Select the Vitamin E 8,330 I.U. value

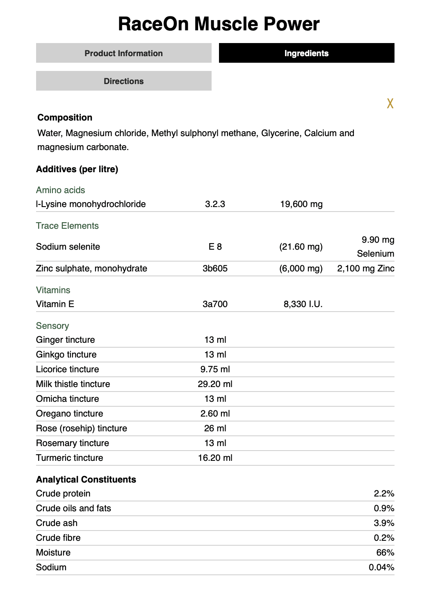pyautogui.click(x=303, y=304)
